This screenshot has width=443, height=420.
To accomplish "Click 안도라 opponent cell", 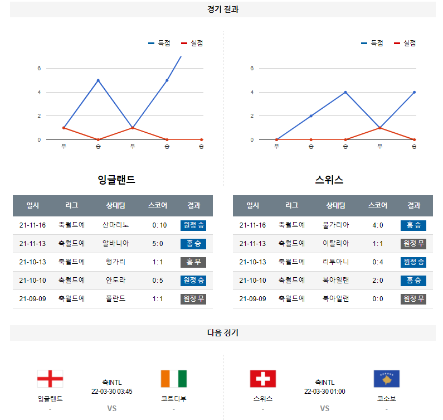I will coord(115,281).
